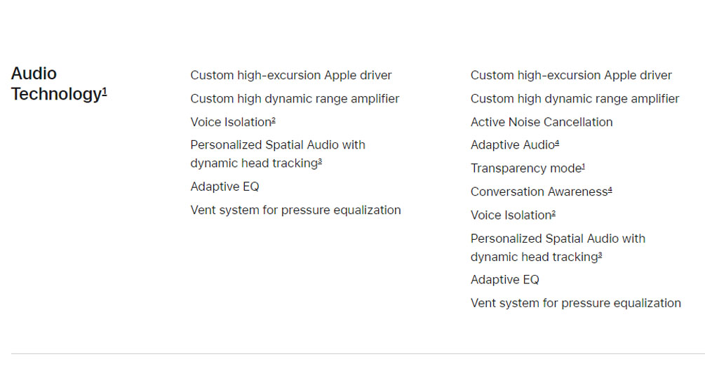This screenshot has width=705, height=378.
Task: Click the Active Noise Cancellation text
Action: pos(541,122)
